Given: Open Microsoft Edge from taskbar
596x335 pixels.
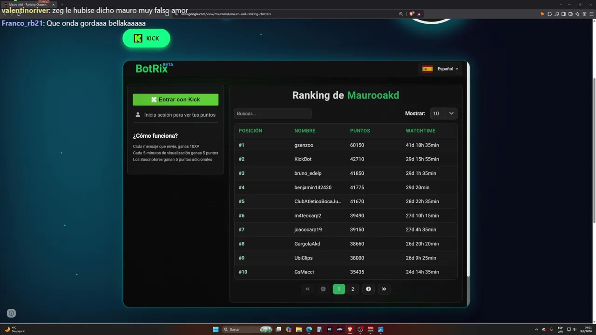Looking at the screenshot, I should [309, 329].
